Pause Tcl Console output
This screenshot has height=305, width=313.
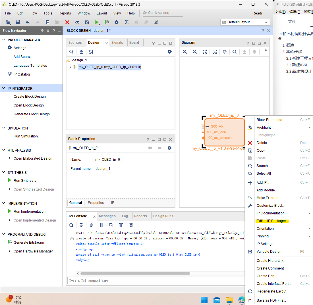pyautogui.click(x=101, y=225)
